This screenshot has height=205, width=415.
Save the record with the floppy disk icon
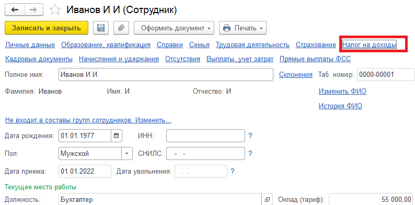coord(101,28)
